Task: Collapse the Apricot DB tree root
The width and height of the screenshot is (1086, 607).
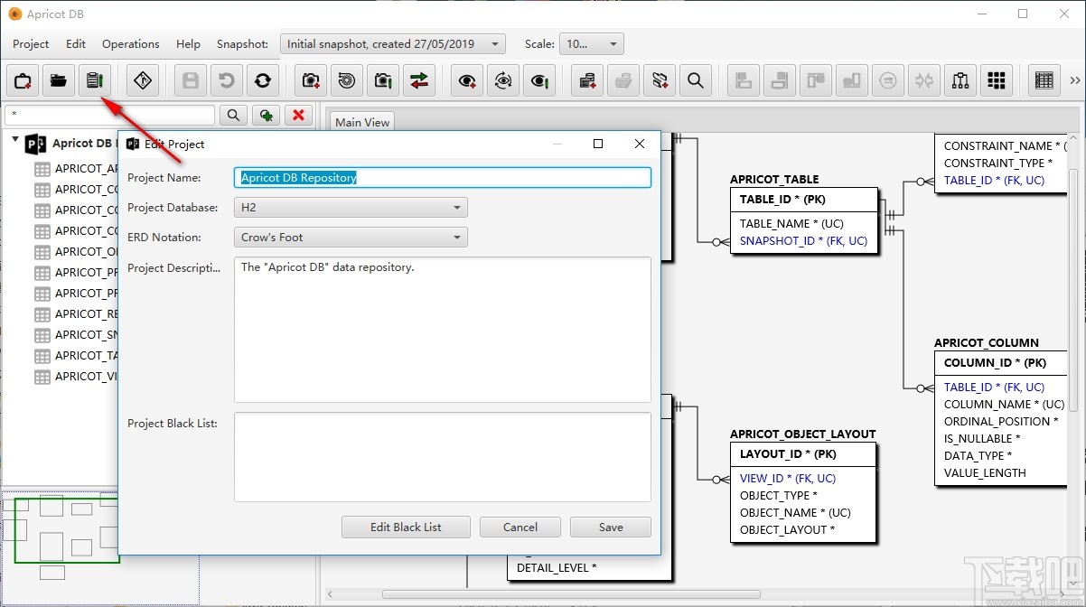Action: pyautogui.click(x=15, y=141)
